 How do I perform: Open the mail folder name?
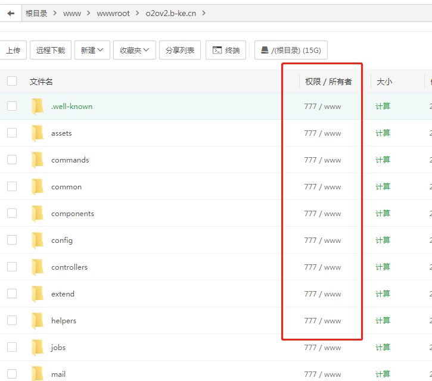pos(58,374)
